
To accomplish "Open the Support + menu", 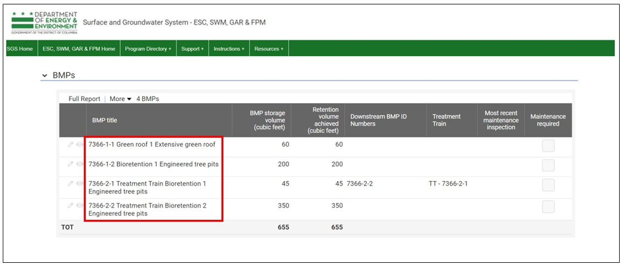I will (192, 48).
